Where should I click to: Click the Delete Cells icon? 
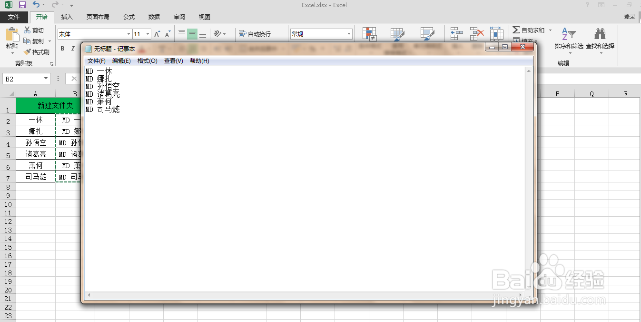477,33
